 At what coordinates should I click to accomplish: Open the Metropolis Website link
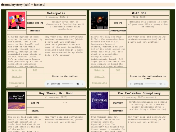17,70
